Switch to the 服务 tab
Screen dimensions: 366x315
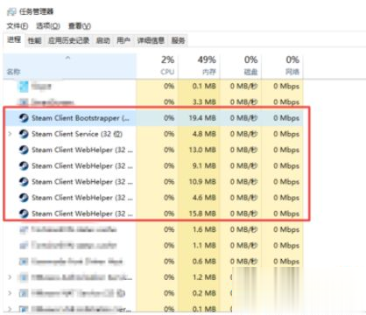point(179,40)
